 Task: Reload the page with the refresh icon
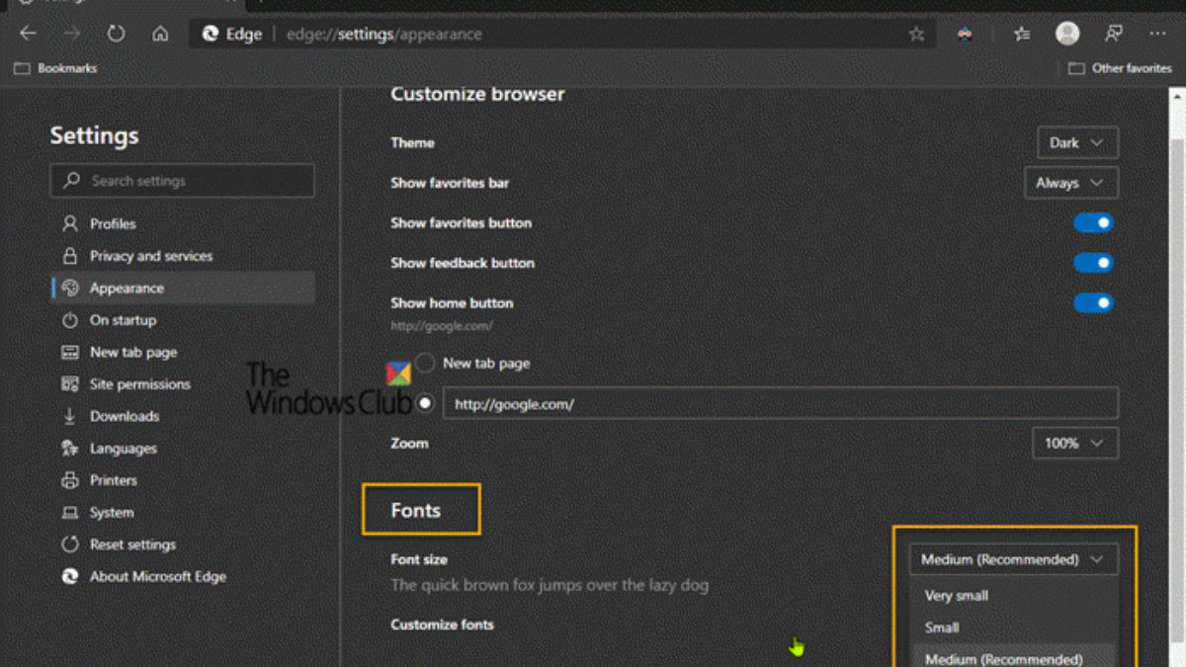pyautogui.click(x=116, y=34)
